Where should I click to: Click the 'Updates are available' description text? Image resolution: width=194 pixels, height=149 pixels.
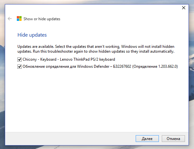96,49
